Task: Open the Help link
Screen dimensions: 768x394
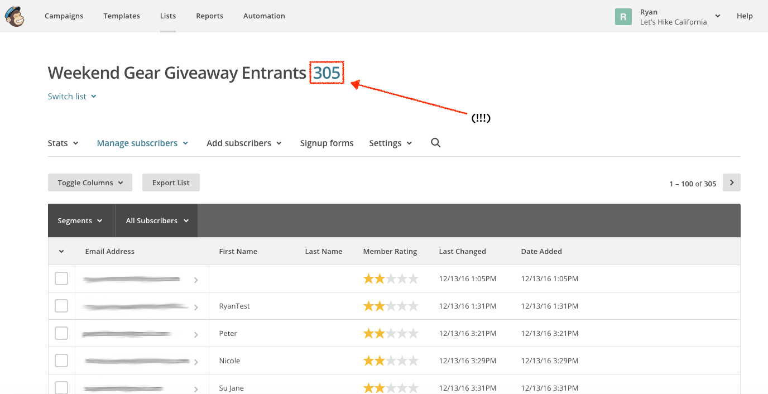Action: pyautogui.click(x=745, y=16)
